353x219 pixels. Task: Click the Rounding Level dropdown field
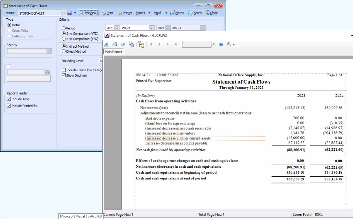click(x=101, y=61)
